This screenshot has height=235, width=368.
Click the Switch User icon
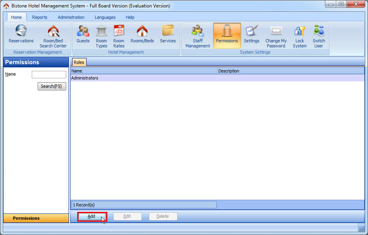click(318, 35)
